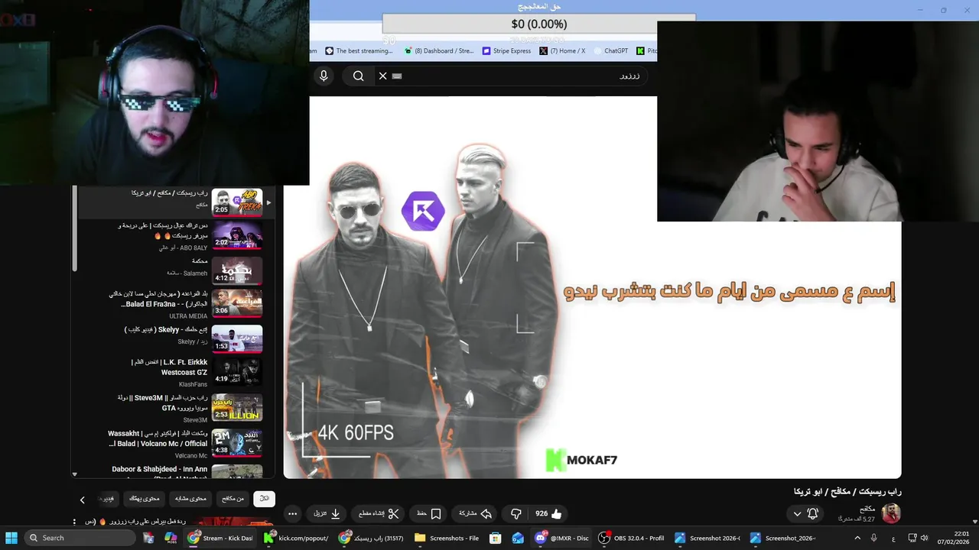This screenshot has height=550, width=979.
Task: Open the ABO 8ALY video, 2:02
Action: (237, 235)
